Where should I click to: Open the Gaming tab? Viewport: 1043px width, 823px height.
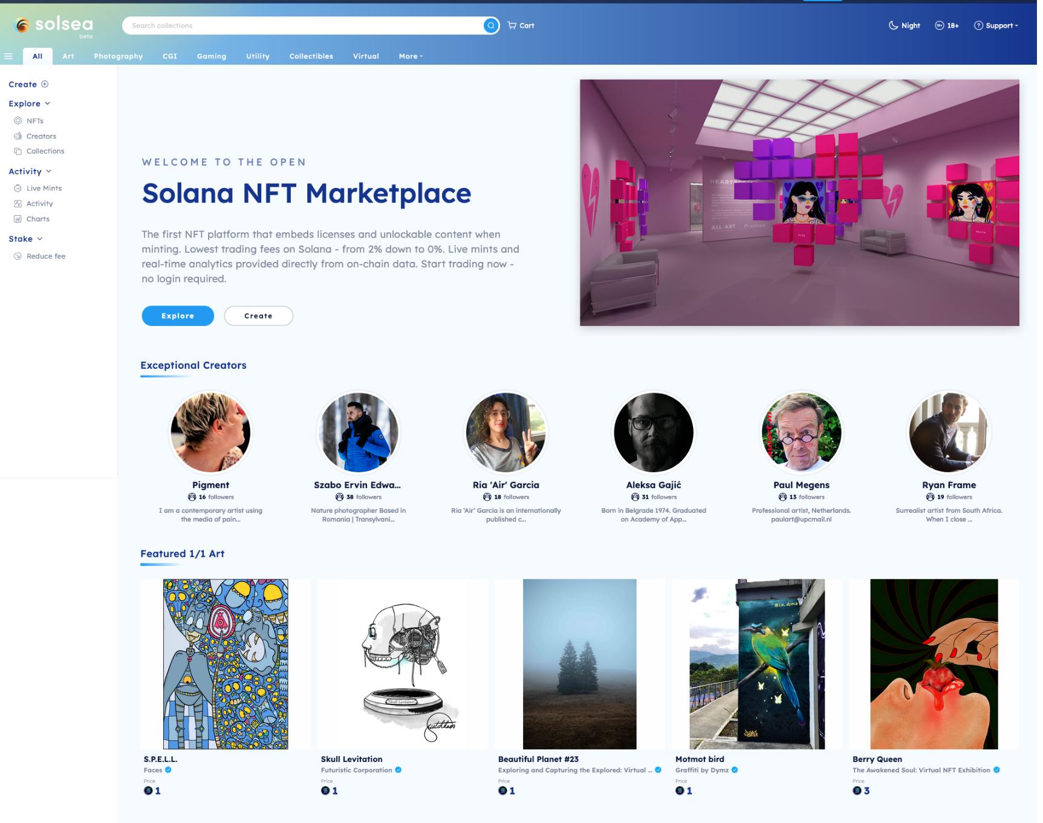(x=212, y=56)
